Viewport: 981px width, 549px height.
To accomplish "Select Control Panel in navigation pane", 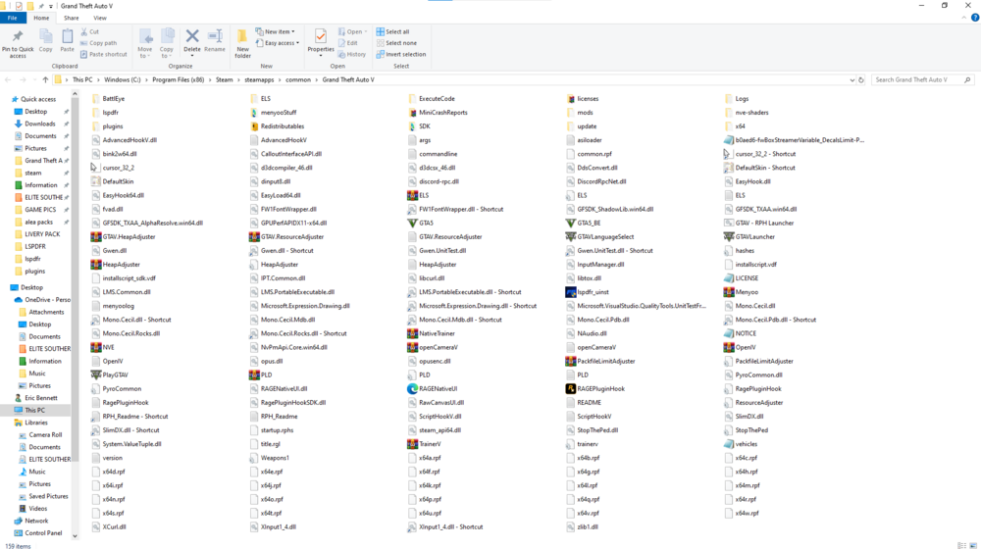I will click(43, 533).
